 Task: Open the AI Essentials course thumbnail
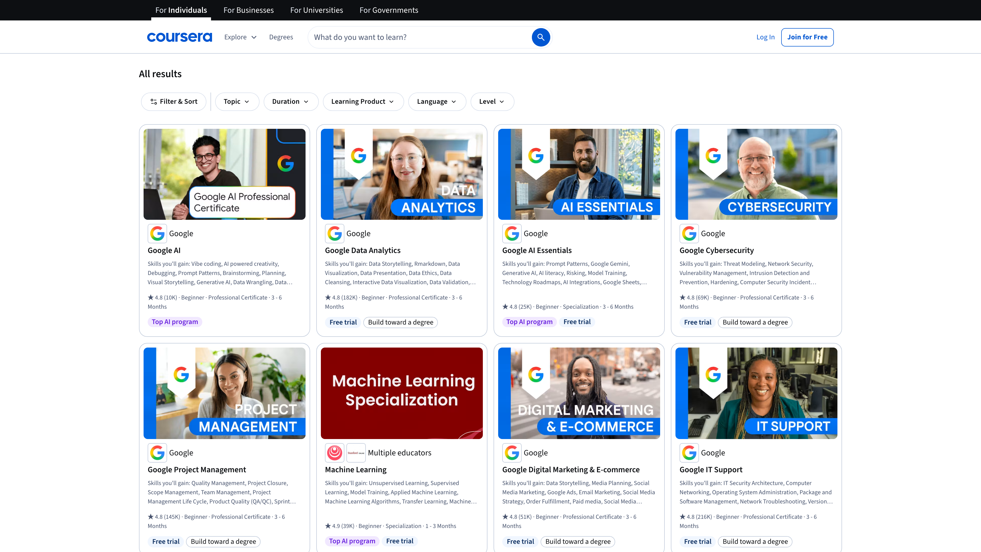[579, 174]
